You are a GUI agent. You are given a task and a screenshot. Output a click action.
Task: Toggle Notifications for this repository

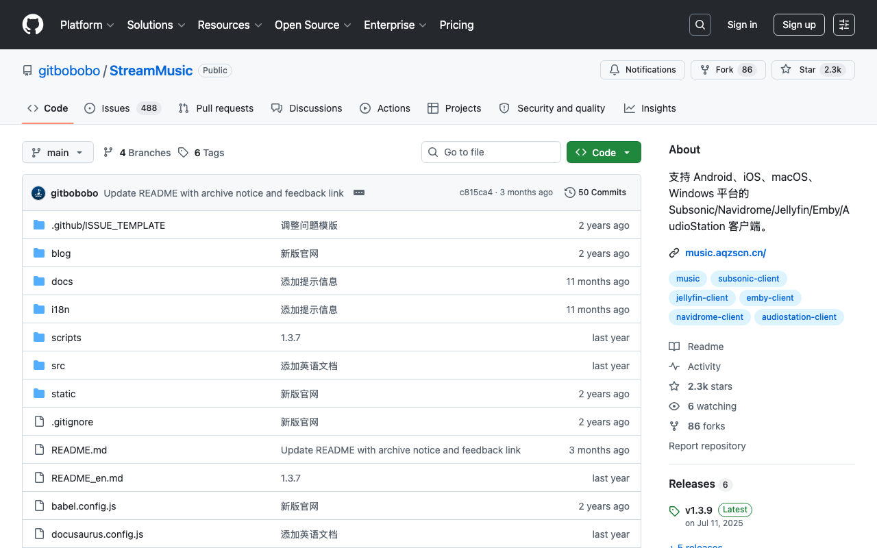[x=643, y=70]
